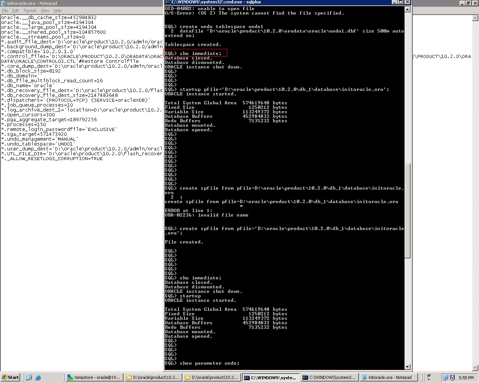Launch Internet Explorer from the Quick Launch bar
The width and height of the screenshot is (479, 383).
[x=38, y=377]
